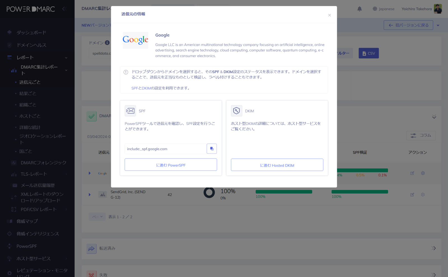
Task: Open notifications bell icon
Action: pyautogui.click(x=360, y=9)
